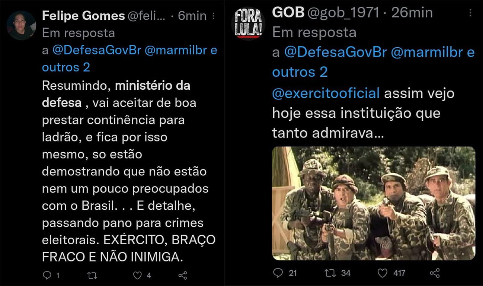Screen dimensions: 483x286
Task: View the soldiers image attached to the tweet
Action: pos(374,203)
